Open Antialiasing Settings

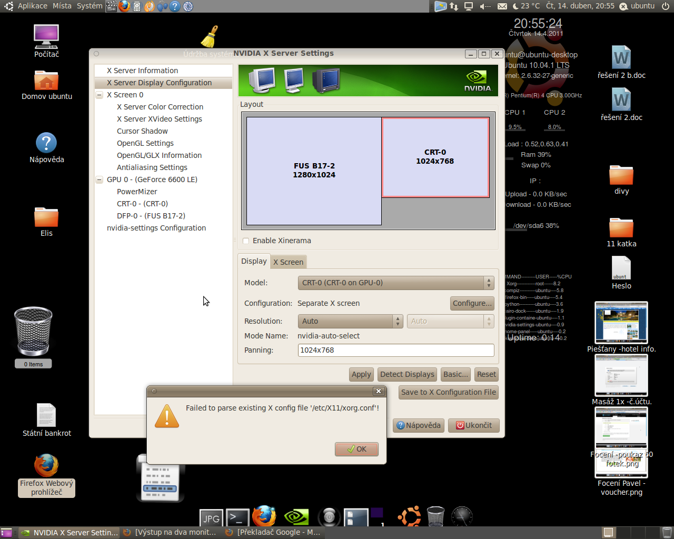click(x=152, y=167)
